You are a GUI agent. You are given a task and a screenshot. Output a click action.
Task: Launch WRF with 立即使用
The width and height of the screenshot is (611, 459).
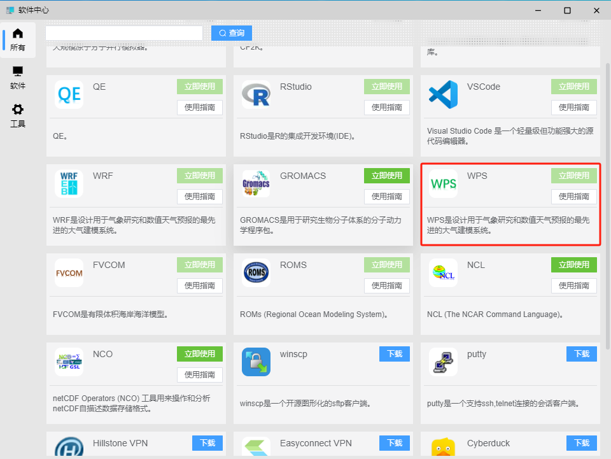[199, 176]
